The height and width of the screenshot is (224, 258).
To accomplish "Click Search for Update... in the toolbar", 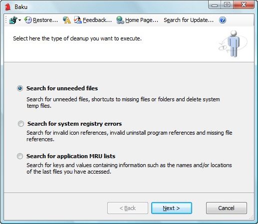I will click(189, 20).
